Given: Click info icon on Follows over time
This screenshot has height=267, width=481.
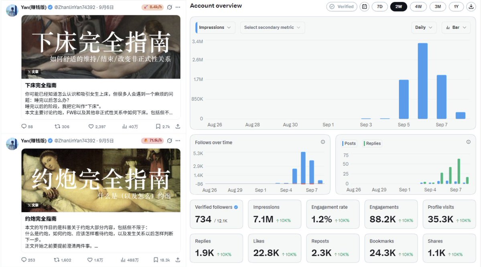Looking at the screenshot, I should coord(323,142).
